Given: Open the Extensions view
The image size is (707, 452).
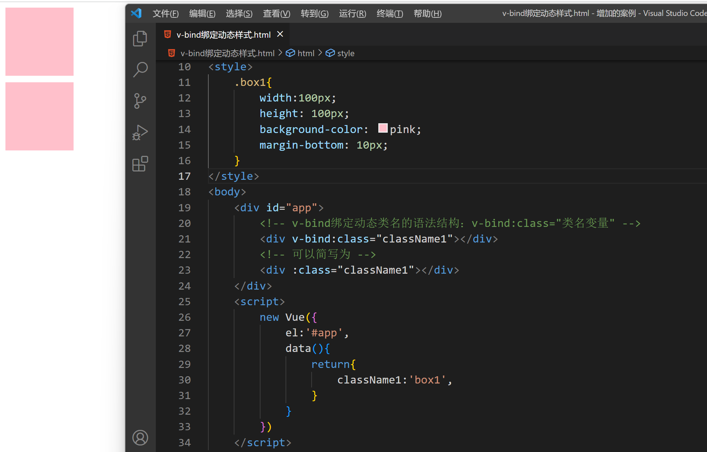Looking at the screenshot, I should tap(140, 164).
